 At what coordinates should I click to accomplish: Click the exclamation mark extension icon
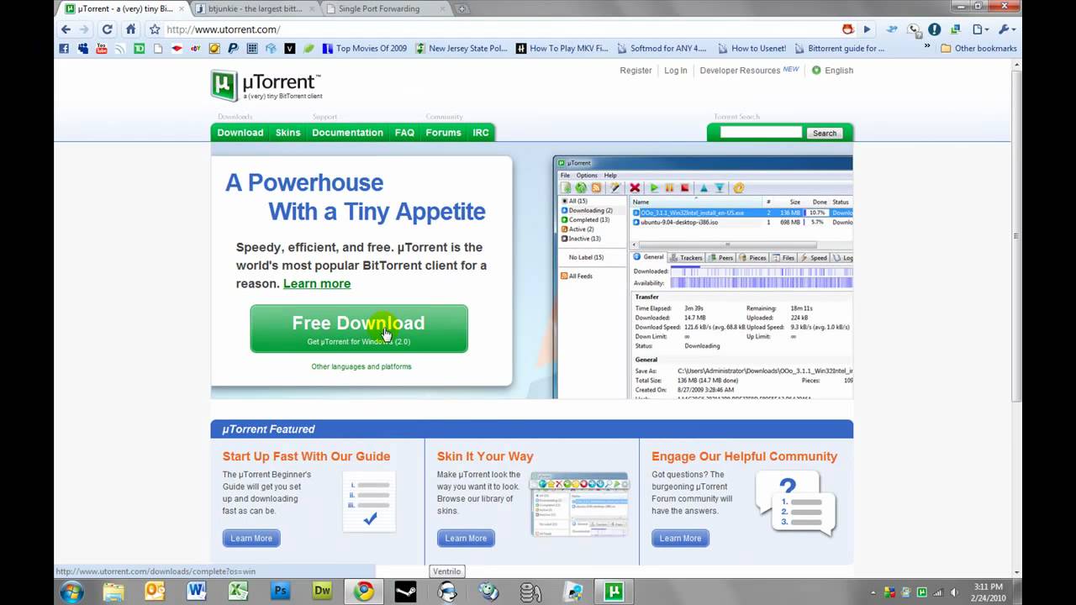tap(934, 29)
